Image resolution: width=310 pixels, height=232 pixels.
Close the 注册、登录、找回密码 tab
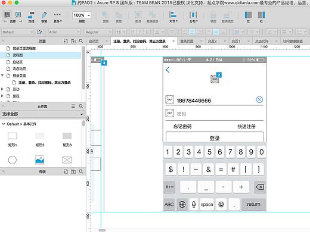173,41
